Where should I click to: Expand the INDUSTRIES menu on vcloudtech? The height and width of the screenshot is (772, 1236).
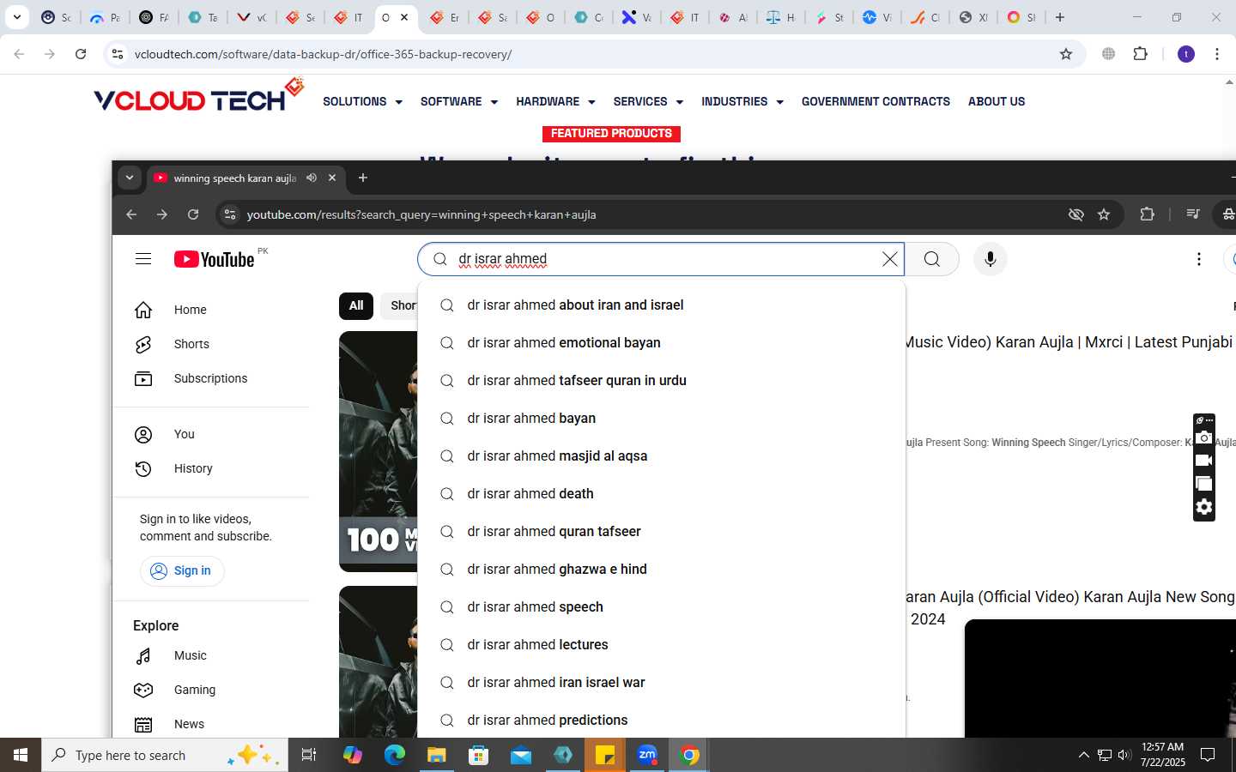742,101
